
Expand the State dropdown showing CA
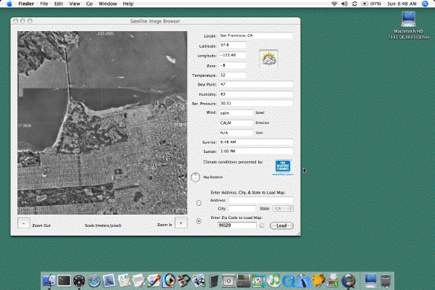(x=283, y=208)
